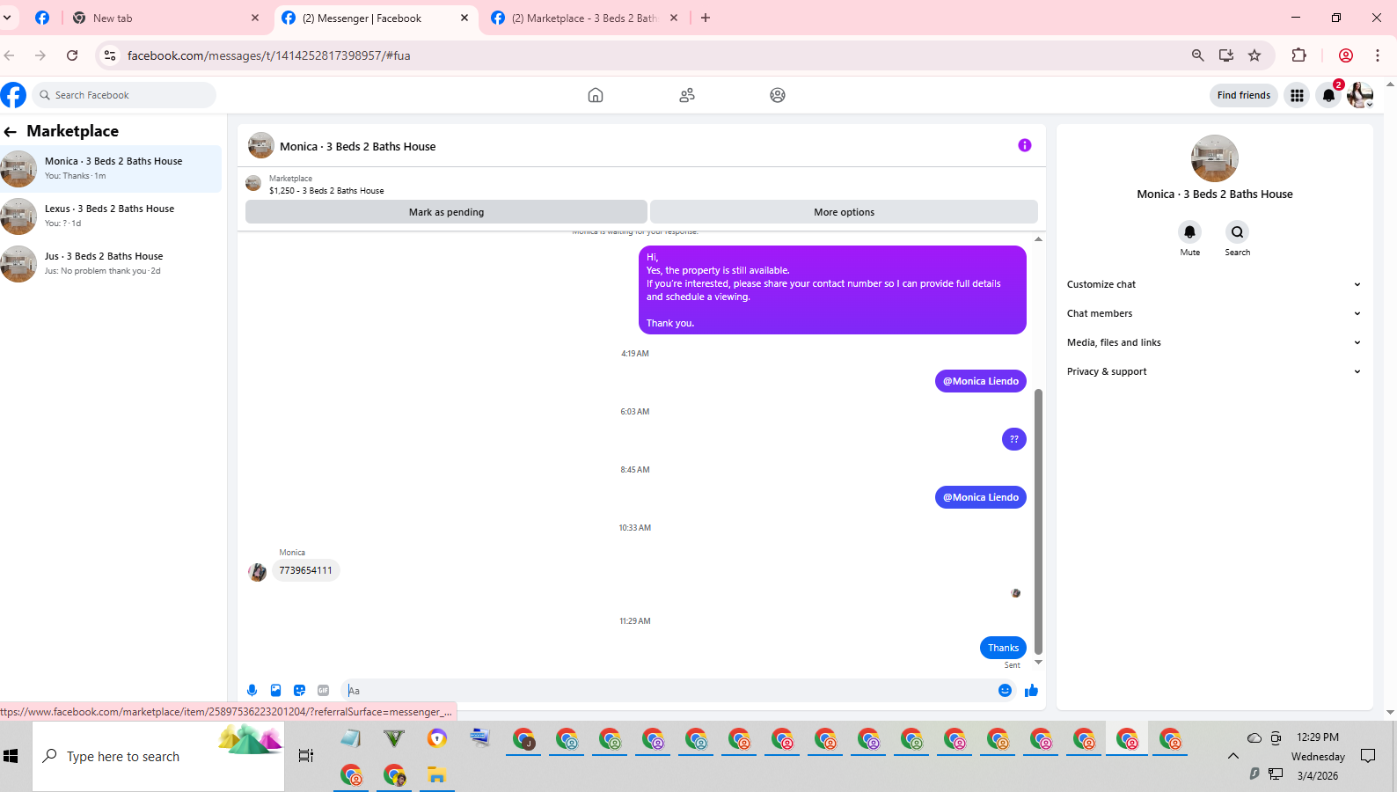Switch to the New tab browser tab
The image size is (1397, 792).
(165, 18)
